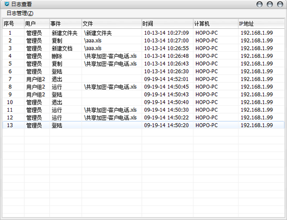
Task: Sort by the 时间 column header
Action: [x=167, y=24]
